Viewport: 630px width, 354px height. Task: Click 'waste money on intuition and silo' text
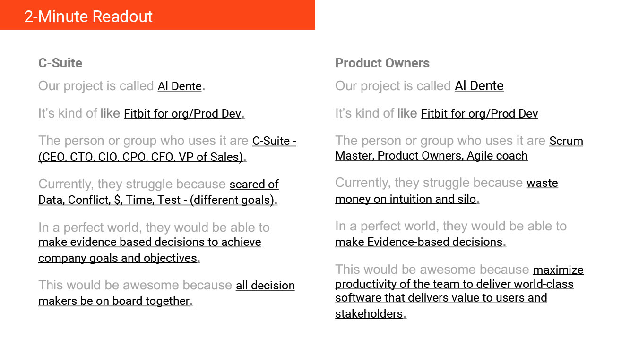click(x=447, y=191)
